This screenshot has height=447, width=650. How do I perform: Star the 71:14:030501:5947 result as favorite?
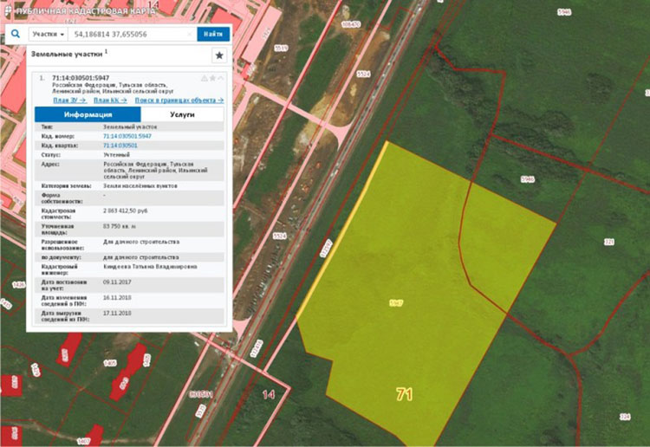(213, 78)
